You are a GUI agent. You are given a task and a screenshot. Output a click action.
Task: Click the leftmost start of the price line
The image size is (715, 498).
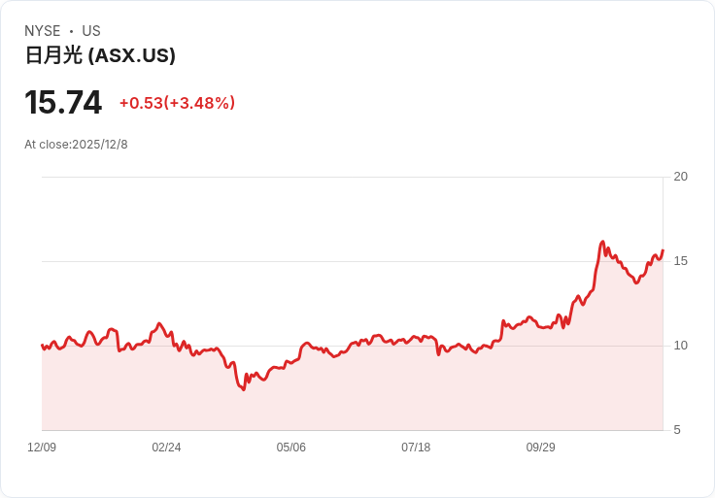(x=42, y=345)
